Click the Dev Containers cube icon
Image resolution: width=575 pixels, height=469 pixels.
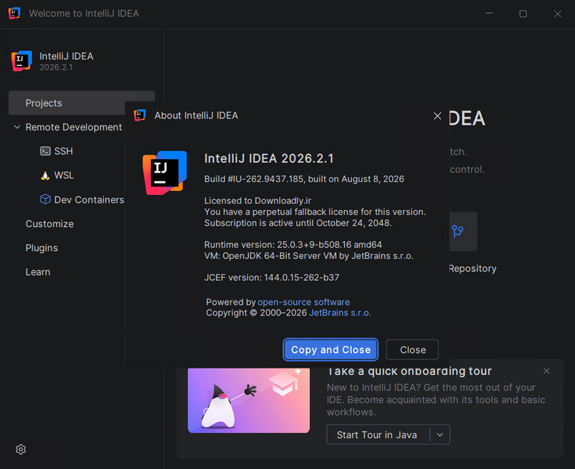pyautogui.click(x=46, y=199)
